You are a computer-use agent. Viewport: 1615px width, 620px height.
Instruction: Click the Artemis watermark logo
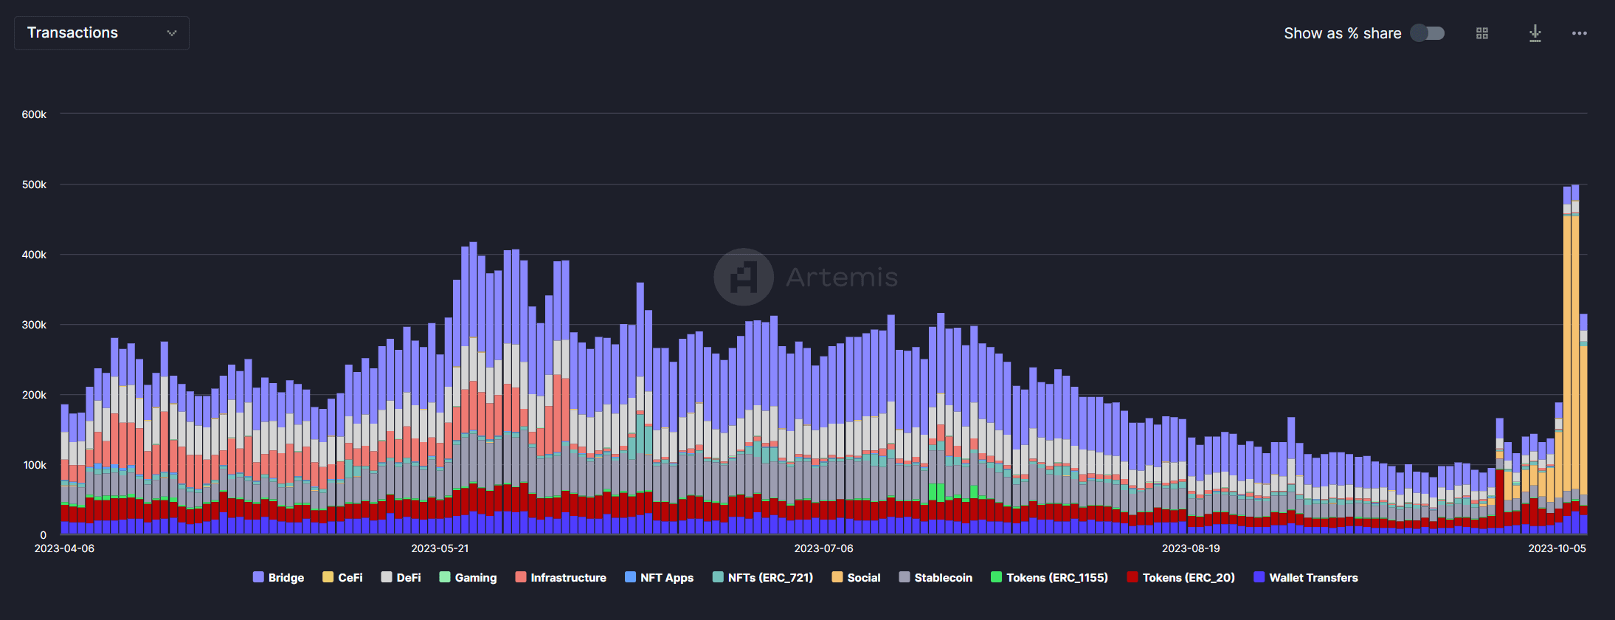point(744,277)
